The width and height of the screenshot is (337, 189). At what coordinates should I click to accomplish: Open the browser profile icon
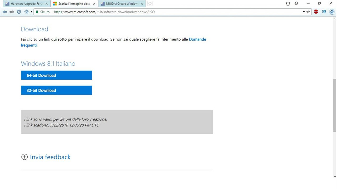(296, 3)
